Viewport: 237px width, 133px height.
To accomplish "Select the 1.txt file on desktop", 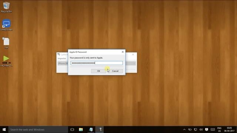I will pyautogui.click(x=6, y=43).
